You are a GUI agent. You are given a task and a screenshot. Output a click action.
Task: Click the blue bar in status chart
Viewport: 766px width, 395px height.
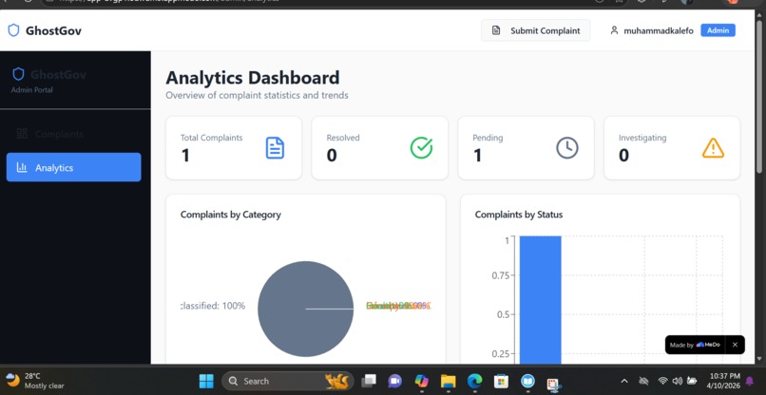click(x=541, y=300)
